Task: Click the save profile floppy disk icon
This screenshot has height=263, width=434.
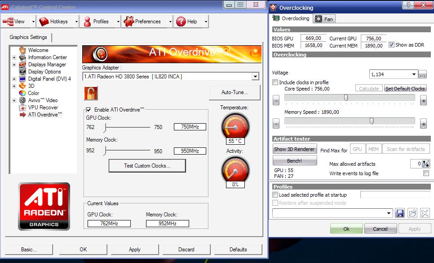Action: [x=400, y=213]
